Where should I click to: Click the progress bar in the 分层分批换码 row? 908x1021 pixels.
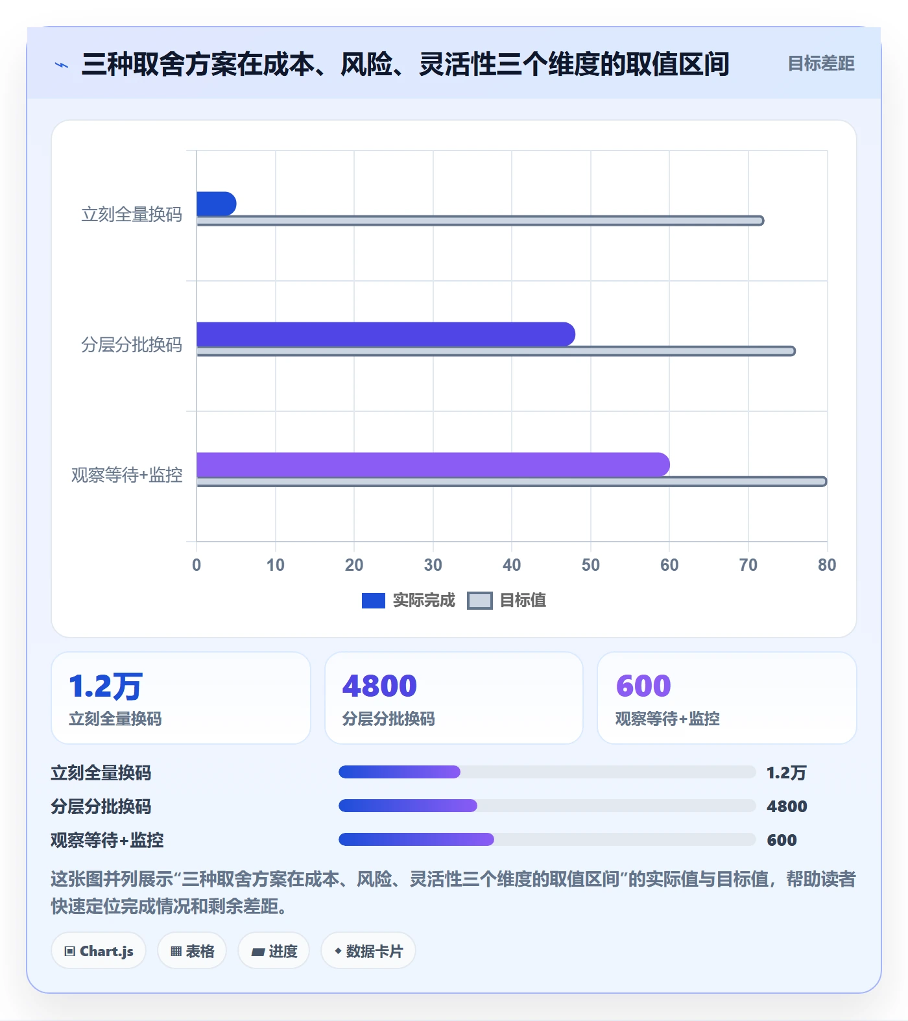click(547, 806)
